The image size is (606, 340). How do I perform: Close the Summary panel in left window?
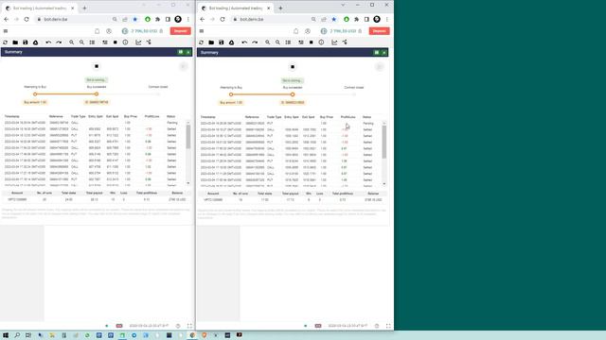(x=188, y=52)
